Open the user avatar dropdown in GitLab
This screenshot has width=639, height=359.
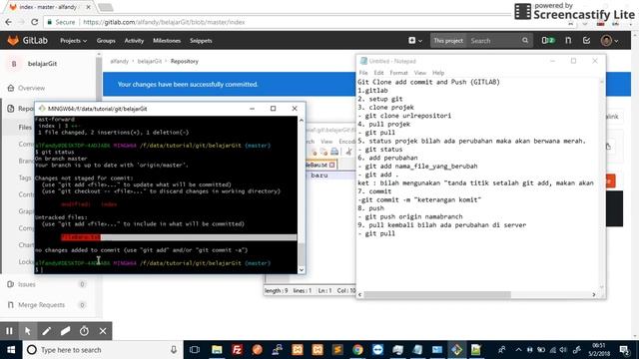609,40
